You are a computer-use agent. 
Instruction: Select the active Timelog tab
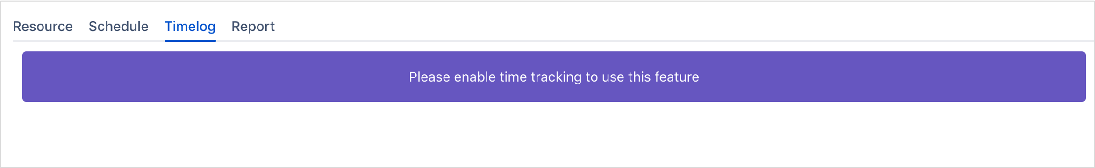click(x=190, y=27)
